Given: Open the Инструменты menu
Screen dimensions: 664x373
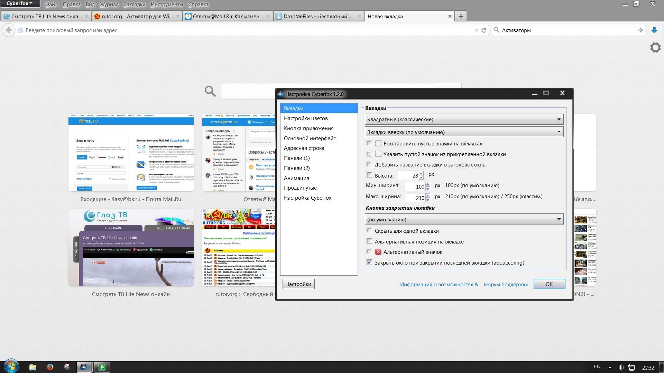Looking at the screenshot, I should (x=167, y=4).
